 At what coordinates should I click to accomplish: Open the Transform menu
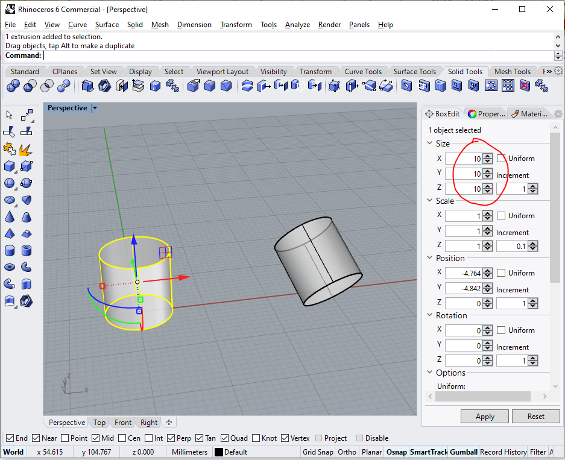[236, 25]
